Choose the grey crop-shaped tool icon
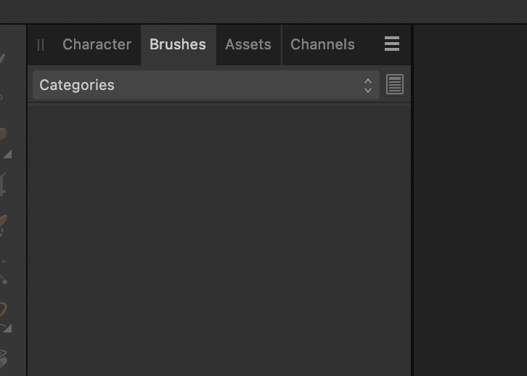Image resolution: width=527 pixels, height=376 pixels. tap(3, 184)
